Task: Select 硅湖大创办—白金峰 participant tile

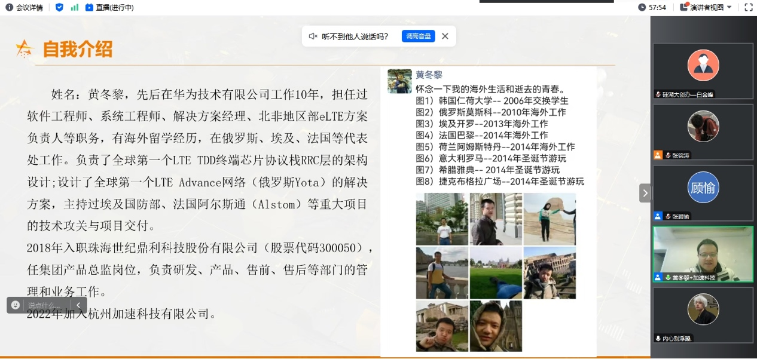Action: (703, 70)
